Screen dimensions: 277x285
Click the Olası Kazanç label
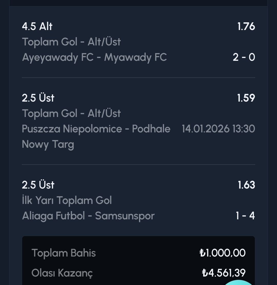coord(62,273)
